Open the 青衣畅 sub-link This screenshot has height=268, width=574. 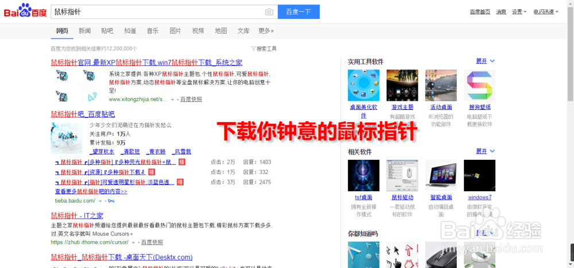tap(156, 152)
